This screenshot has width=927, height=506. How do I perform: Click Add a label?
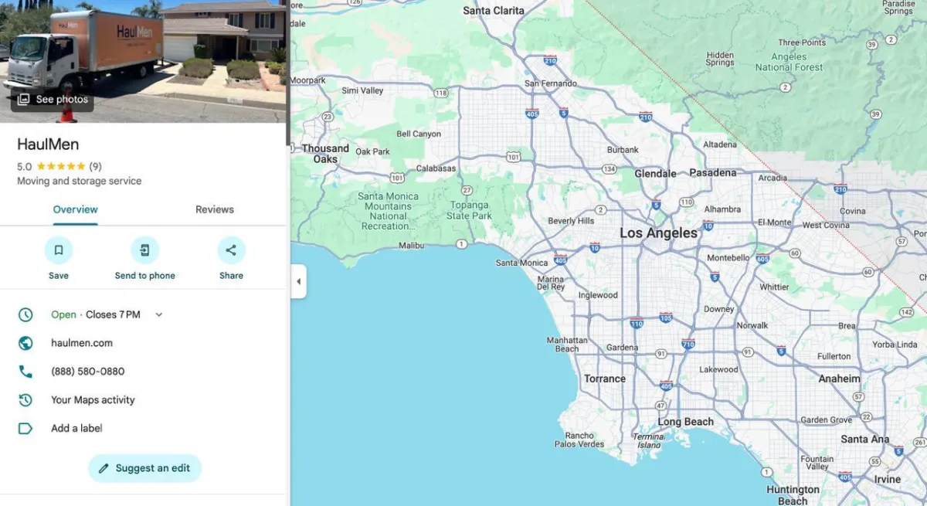76,428
